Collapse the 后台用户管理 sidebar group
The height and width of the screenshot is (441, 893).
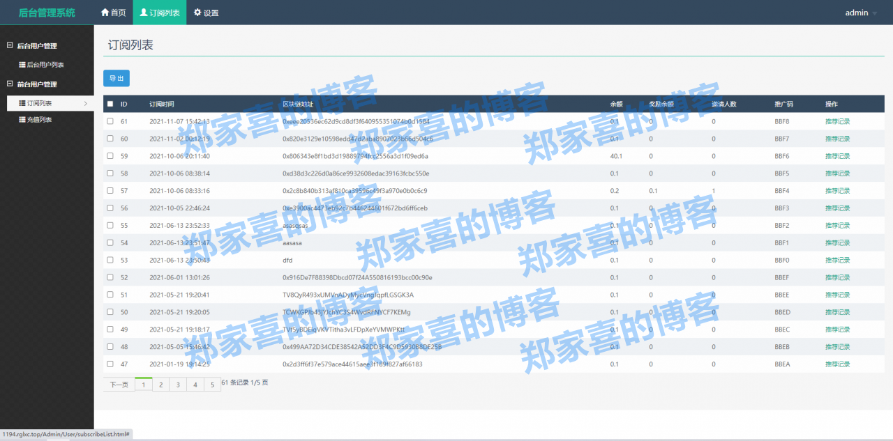(10, 45)
